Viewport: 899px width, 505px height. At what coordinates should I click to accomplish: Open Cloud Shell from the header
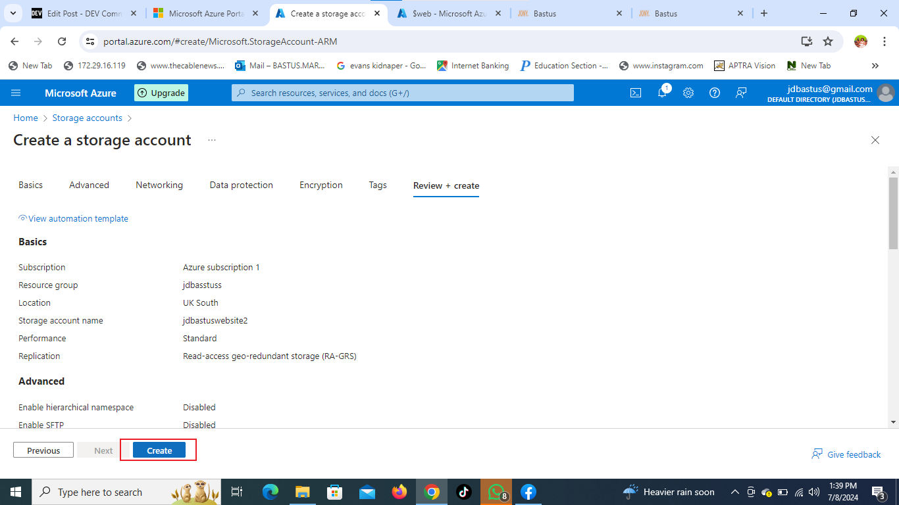tap(636, 93)
